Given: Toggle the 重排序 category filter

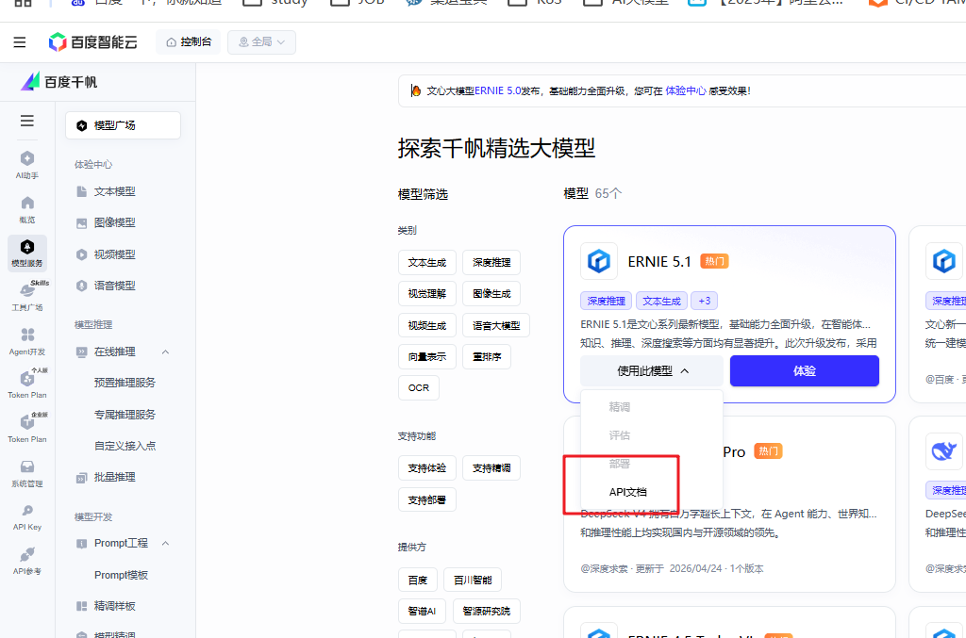Looking at the screenshot, I should tap(487, 357).
